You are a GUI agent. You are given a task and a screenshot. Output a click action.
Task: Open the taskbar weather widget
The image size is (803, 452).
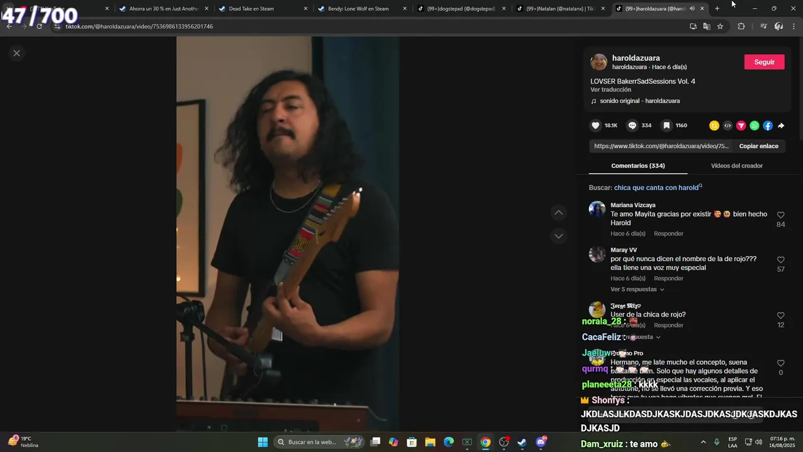coord(23,442)
